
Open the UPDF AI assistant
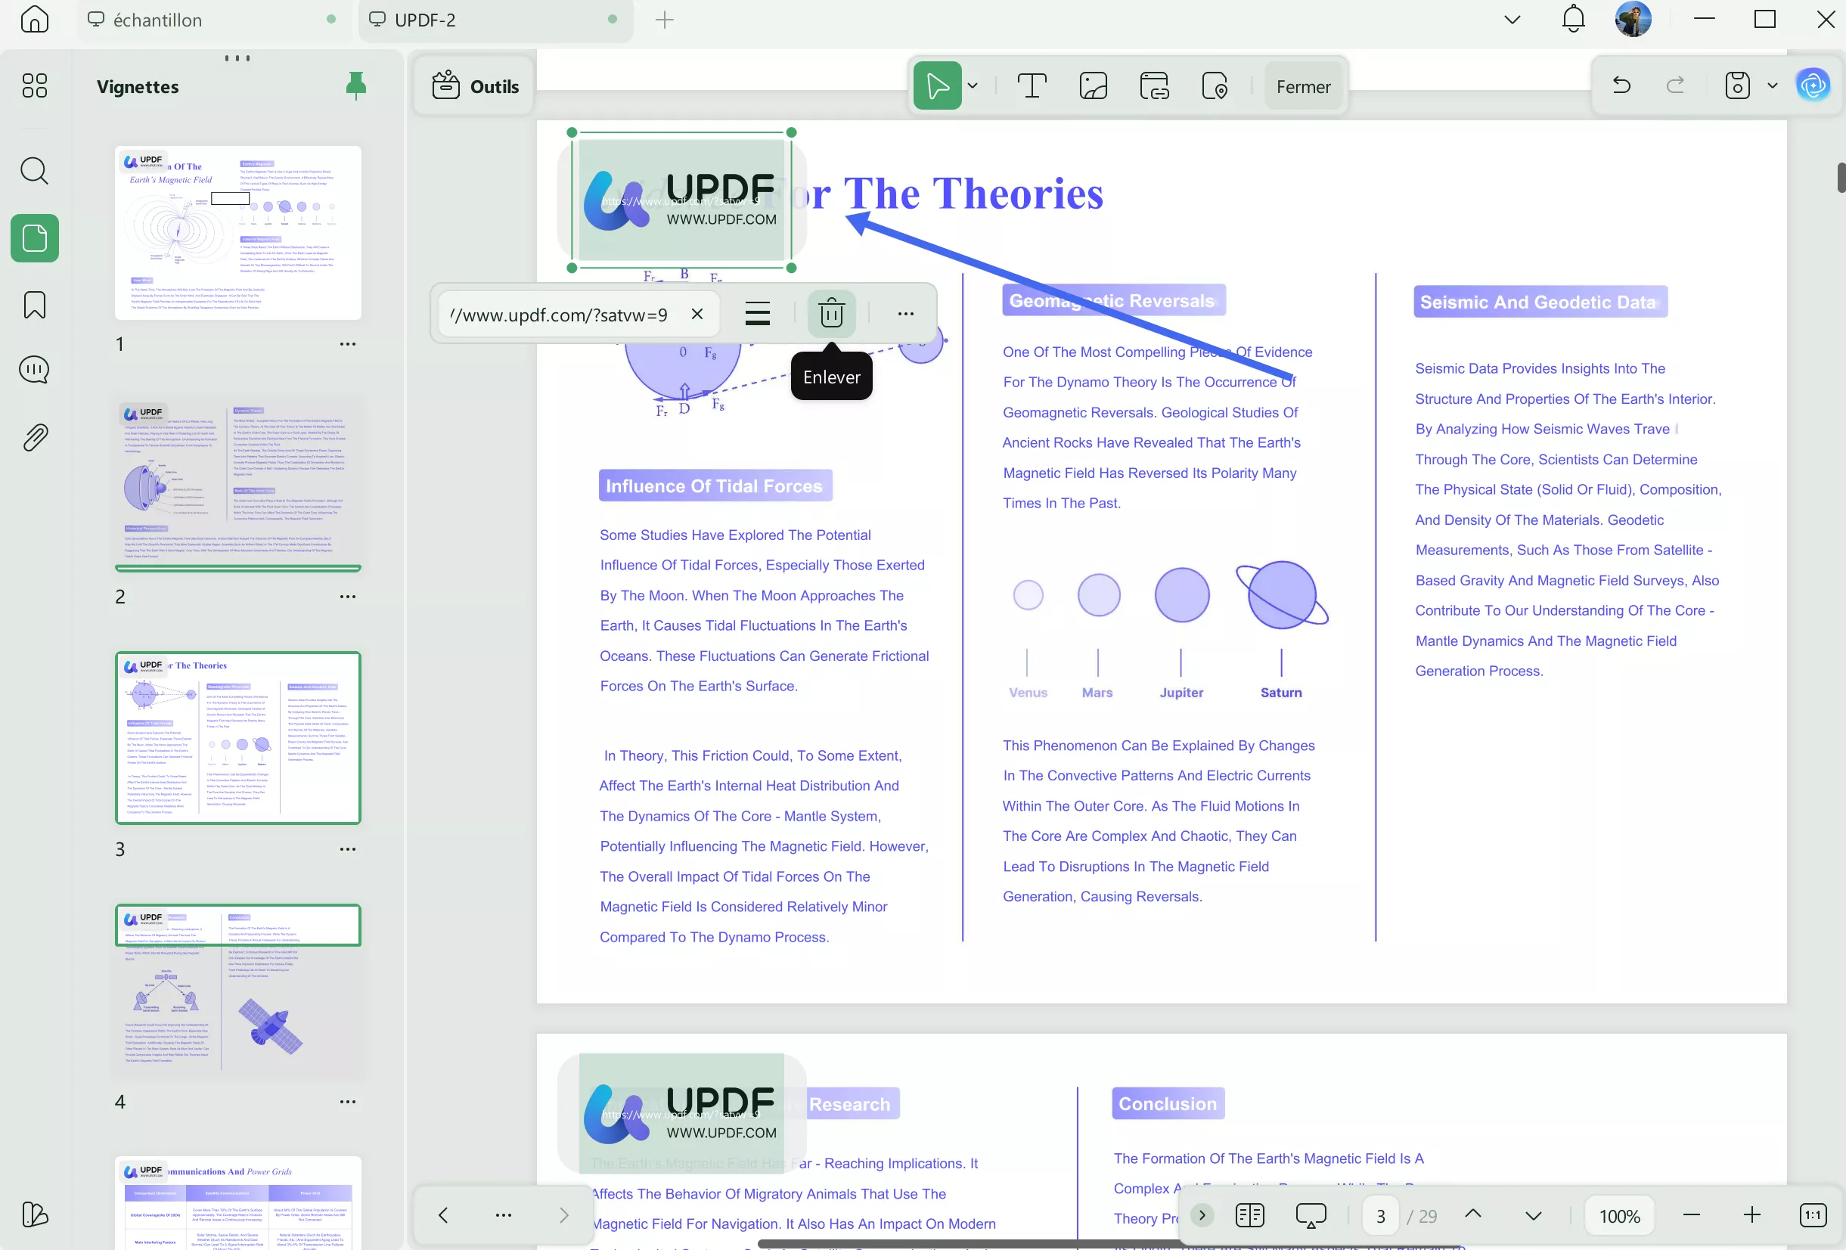coord(1813,85)
